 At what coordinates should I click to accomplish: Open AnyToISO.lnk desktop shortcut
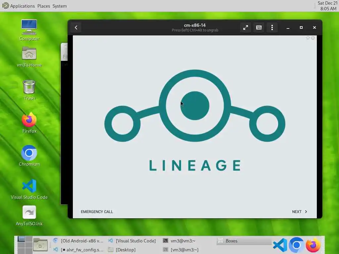point(29,216)
